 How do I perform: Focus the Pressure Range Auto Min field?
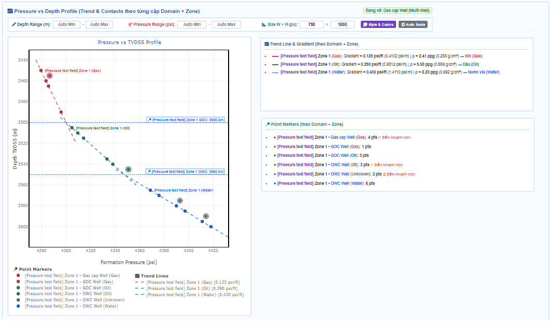pyautogui.click(x=192, y=24)
